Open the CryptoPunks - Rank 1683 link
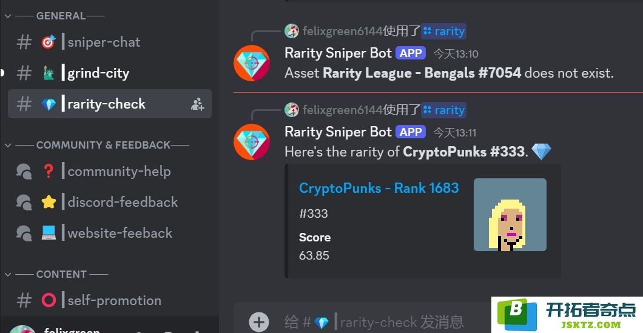 pos(379,188)
